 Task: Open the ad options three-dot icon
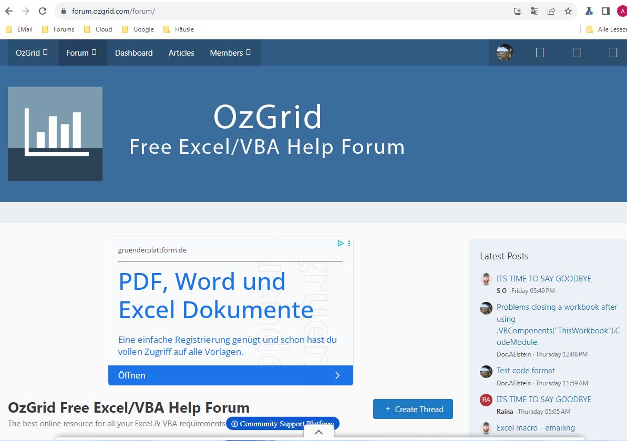point(349,243)
